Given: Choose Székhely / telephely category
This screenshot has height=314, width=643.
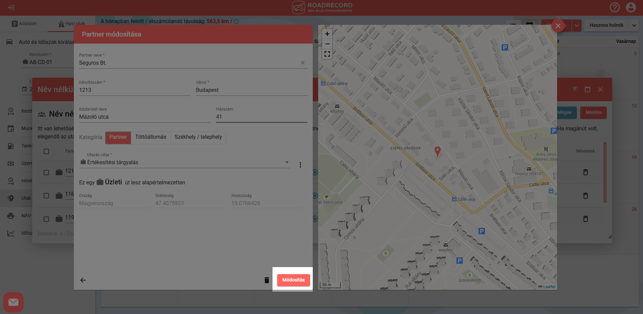Looking at the screenshot, I should (x=198, y=137).
